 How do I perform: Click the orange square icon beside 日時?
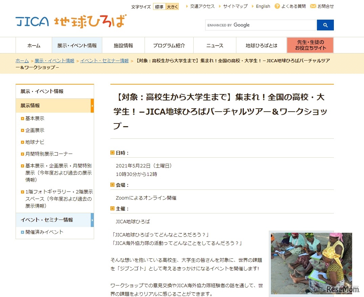(112, 153)
